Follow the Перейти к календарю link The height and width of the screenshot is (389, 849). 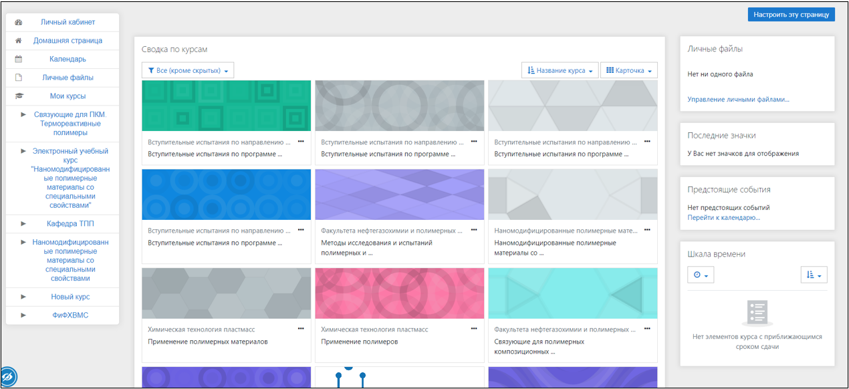[x=723, y=218]
